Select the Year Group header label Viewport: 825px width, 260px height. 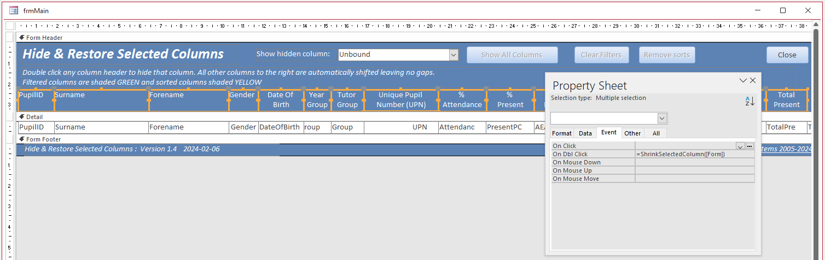pos(317,100)
